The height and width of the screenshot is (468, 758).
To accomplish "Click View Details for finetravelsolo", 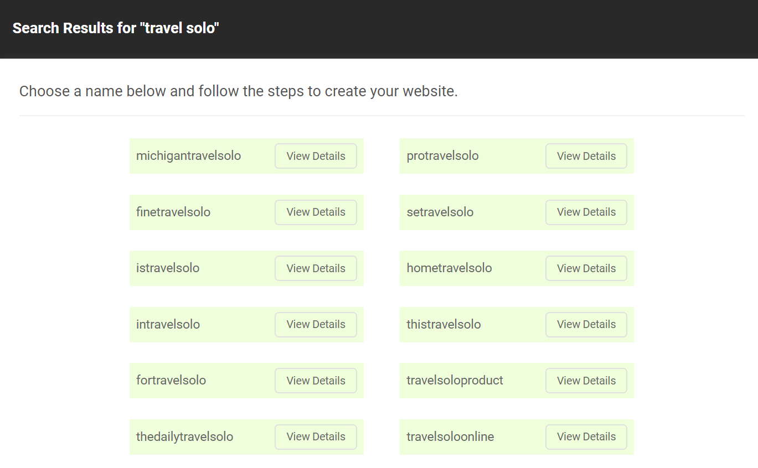I will (x=316, y=212).
